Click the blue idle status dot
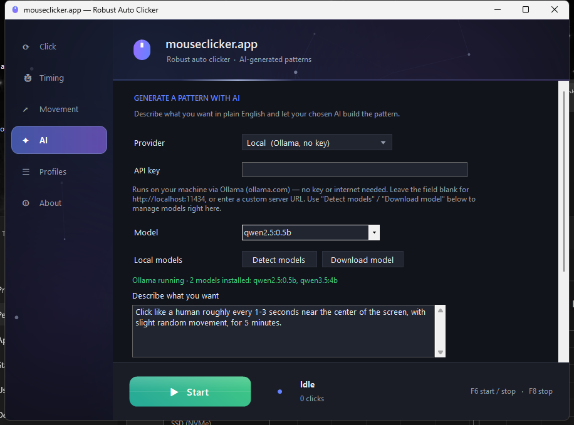Image resolution: width=574 pixels, height=425 pixels. tap(279, 392)
